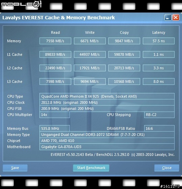The height and width of the screenshot is (189, 182).
Task: Start Benchmark button click
Action: [x=91, y=168]
